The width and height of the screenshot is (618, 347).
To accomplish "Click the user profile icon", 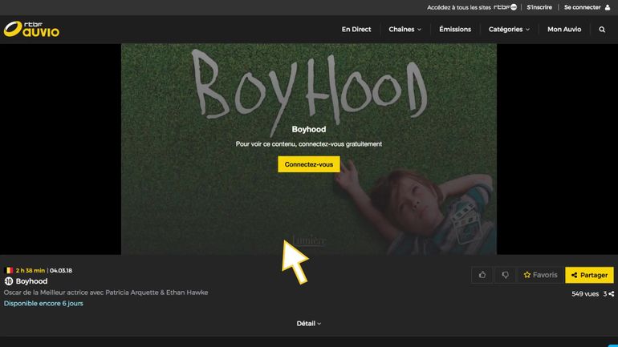I will tap(608, 7).
